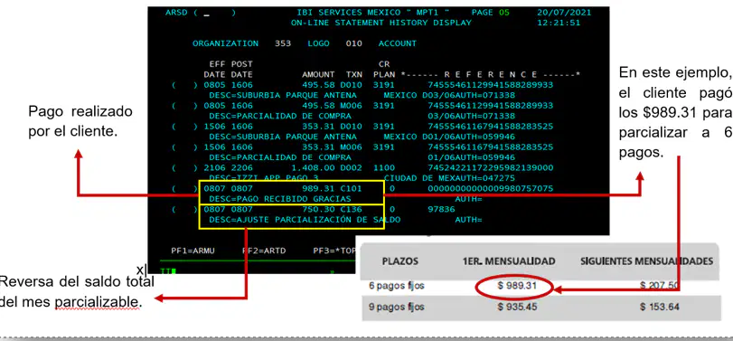The width and height of the screenshot is (733, 341).
Task: Click reference 0000000000009980757075
Action: [x=491, y=188]
